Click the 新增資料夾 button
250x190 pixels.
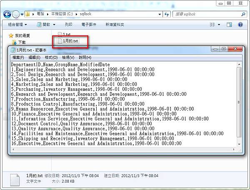pyautogui.click(x=115, y=24)
